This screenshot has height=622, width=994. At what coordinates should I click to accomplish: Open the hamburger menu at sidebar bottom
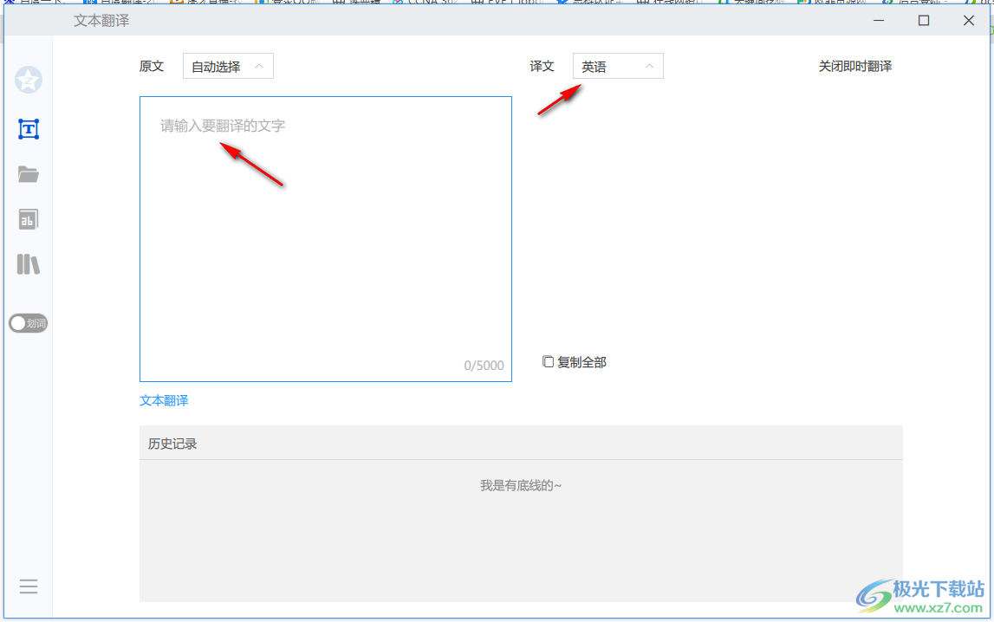point(29,586)
